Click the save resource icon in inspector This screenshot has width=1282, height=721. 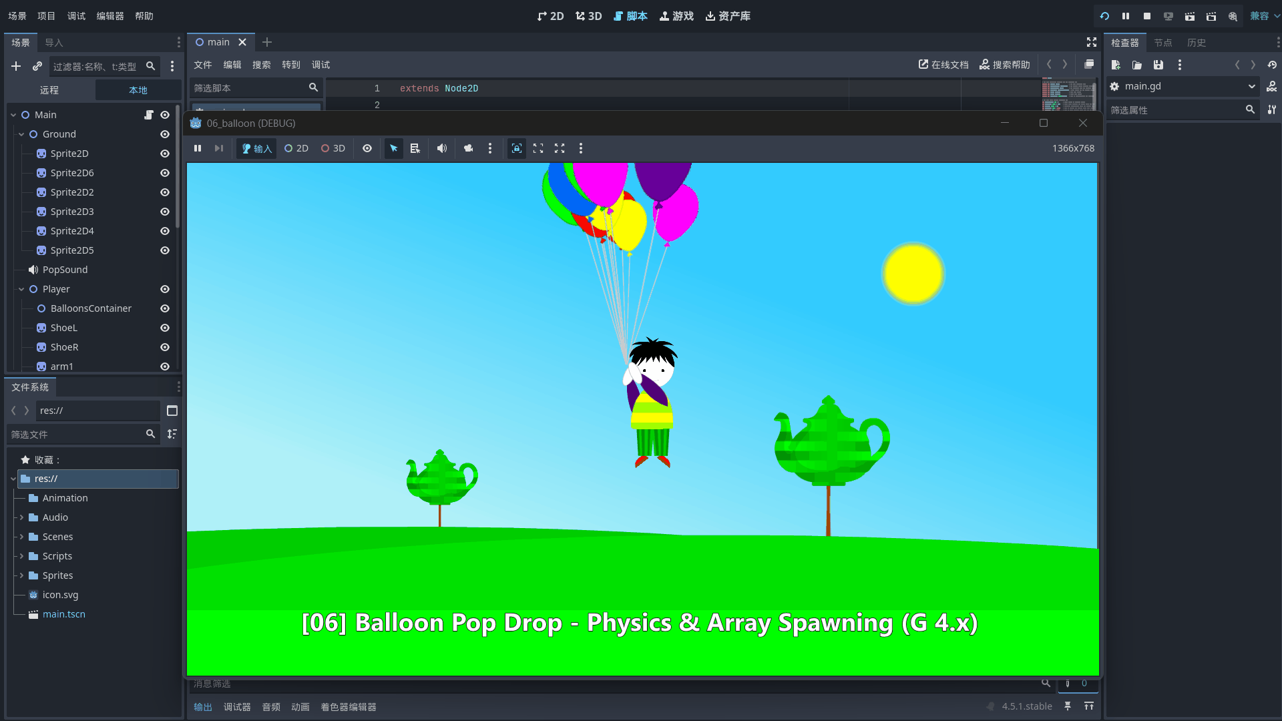pos(1158,65)
